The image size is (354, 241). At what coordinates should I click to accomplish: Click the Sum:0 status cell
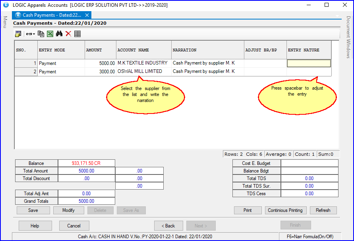point(328,154)
